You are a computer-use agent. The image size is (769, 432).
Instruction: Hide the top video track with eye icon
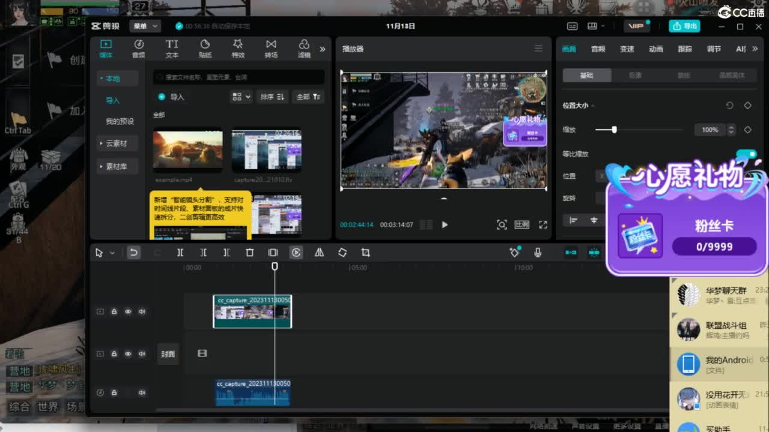(128, 311)
